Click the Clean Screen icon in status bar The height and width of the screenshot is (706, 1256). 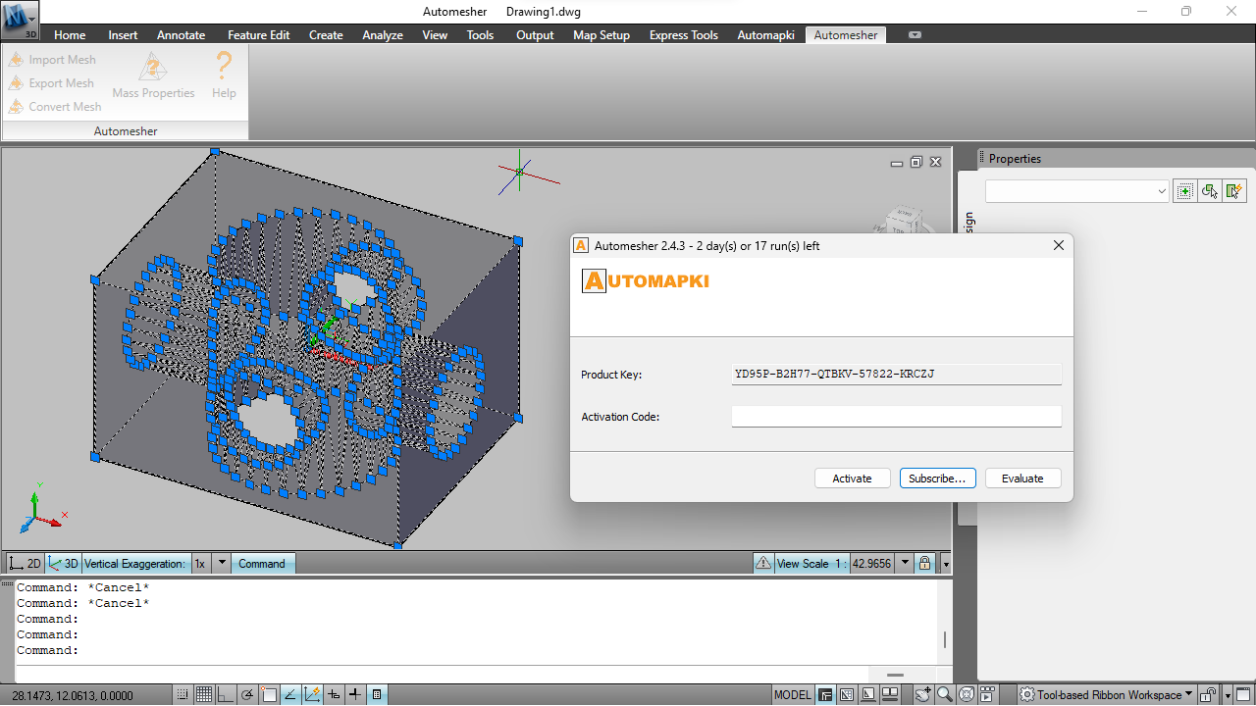[1243, 695]
